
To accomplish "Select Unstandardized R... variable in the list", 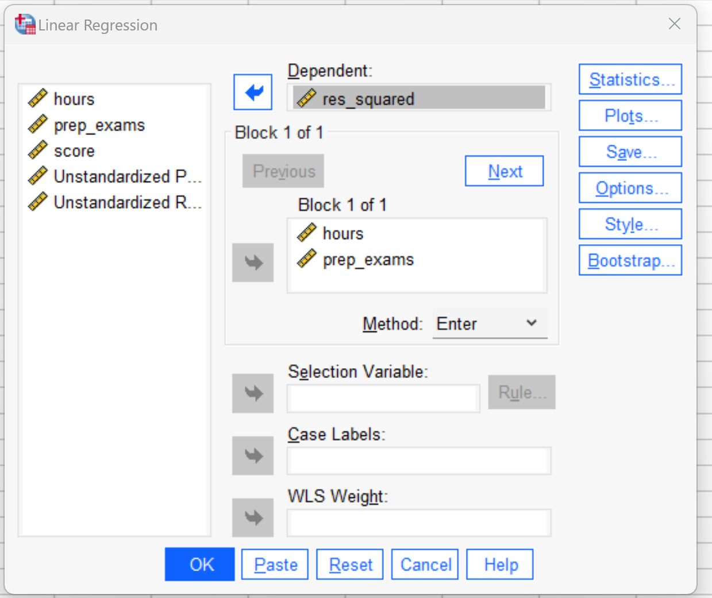I will 115,202.
